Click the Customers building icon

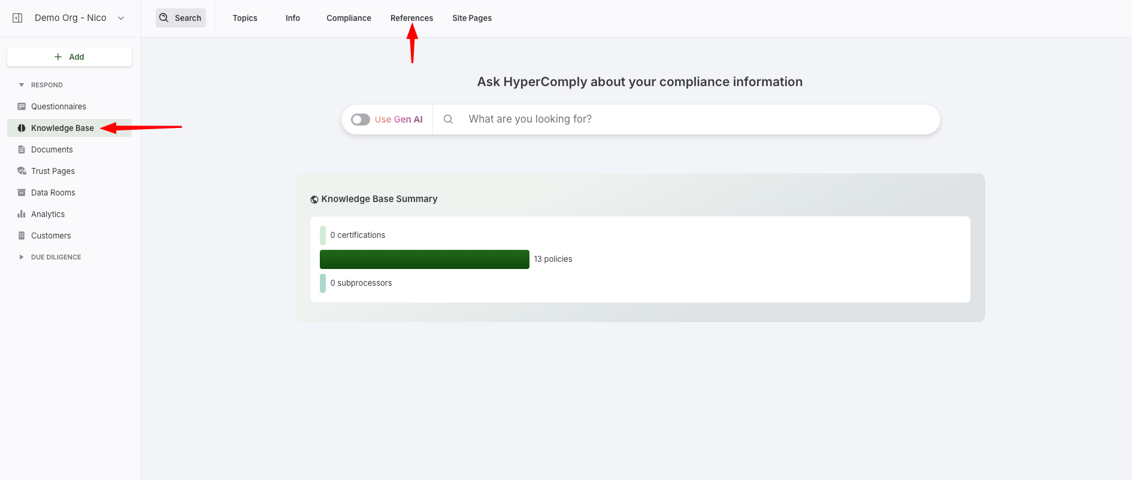22,236
